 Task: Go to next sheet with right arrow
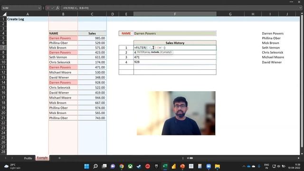(x=12, y=158)
